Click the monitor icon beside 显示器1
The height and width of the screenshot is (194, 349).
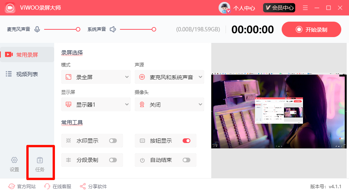(68, 104)
